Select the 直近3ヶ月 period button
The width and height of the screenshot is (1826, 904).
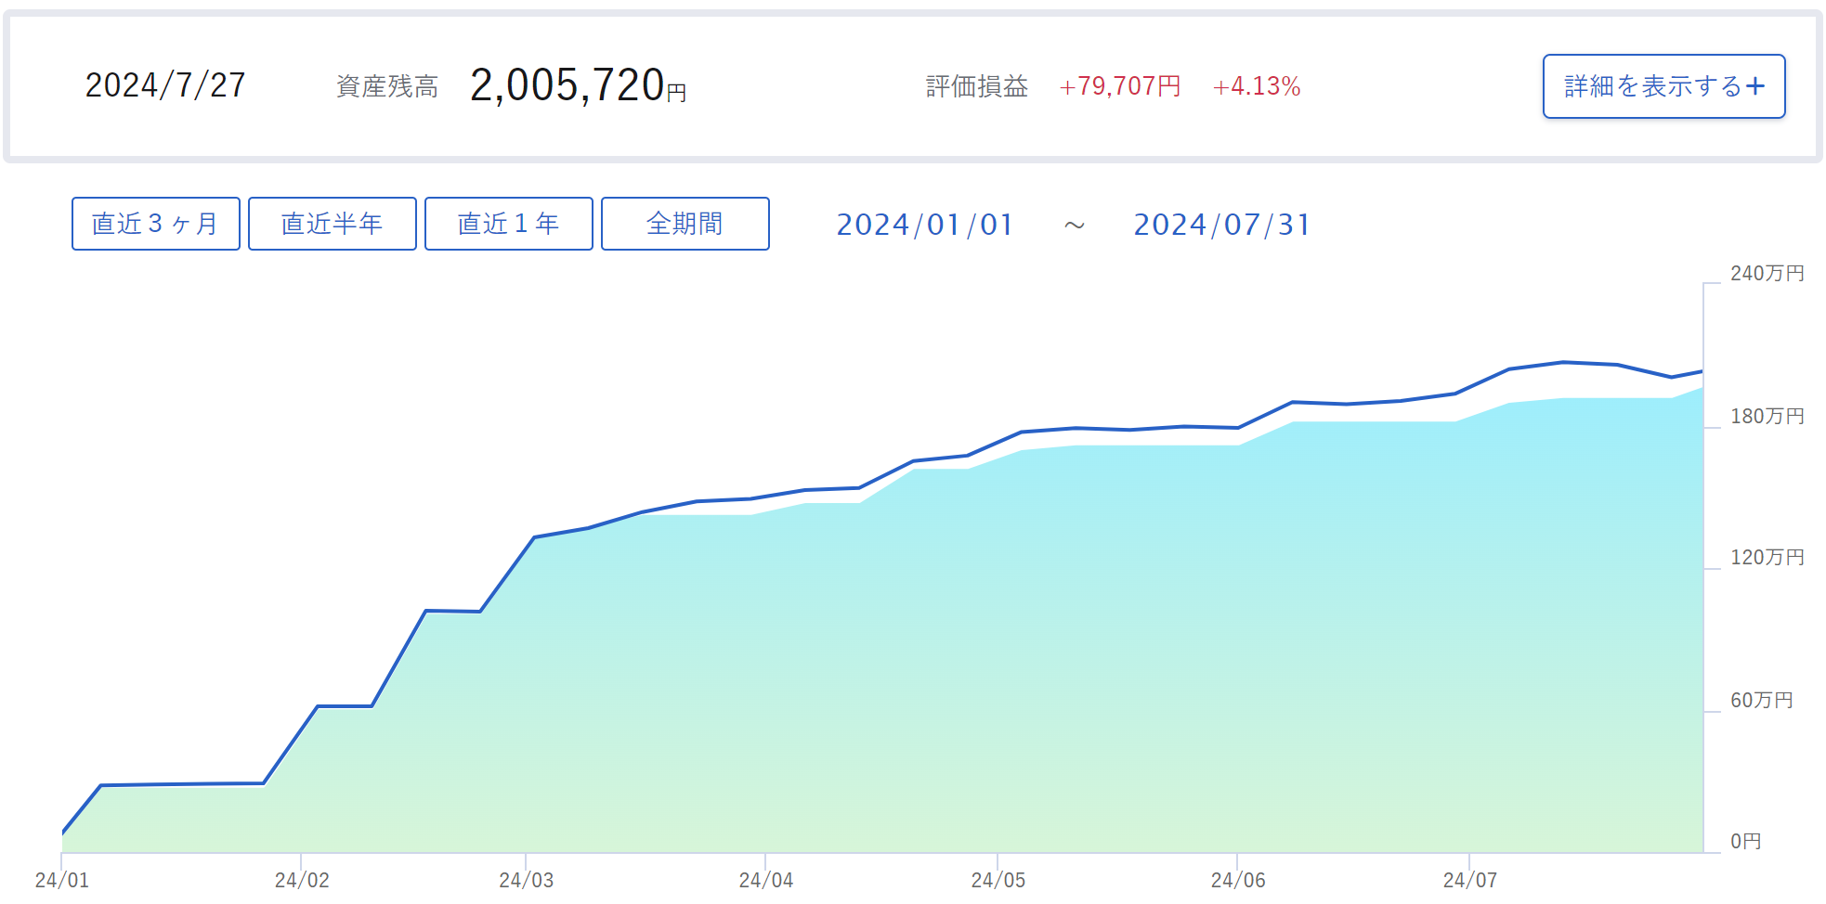156,224
